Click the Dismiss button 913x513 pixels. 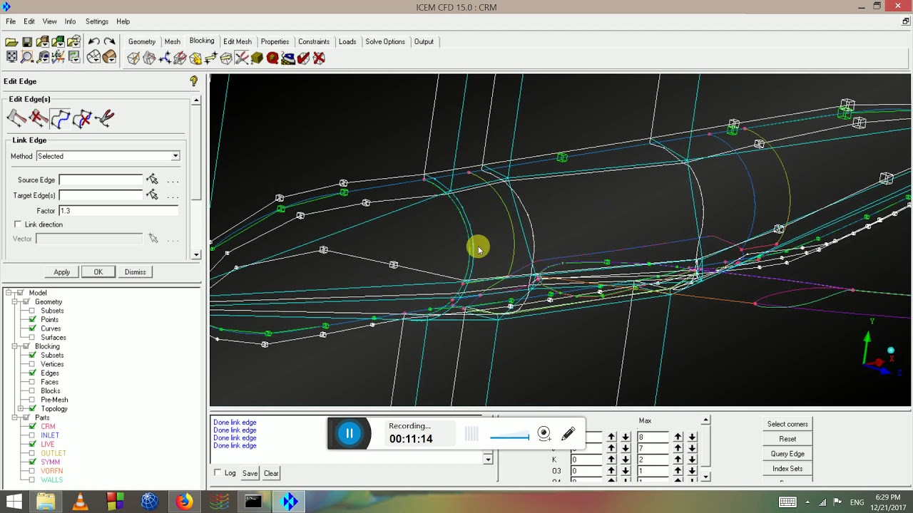tap(135, 272)
